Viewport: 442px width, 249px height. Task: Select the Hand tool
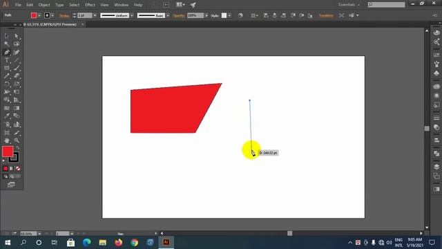(x=6, y=140)
